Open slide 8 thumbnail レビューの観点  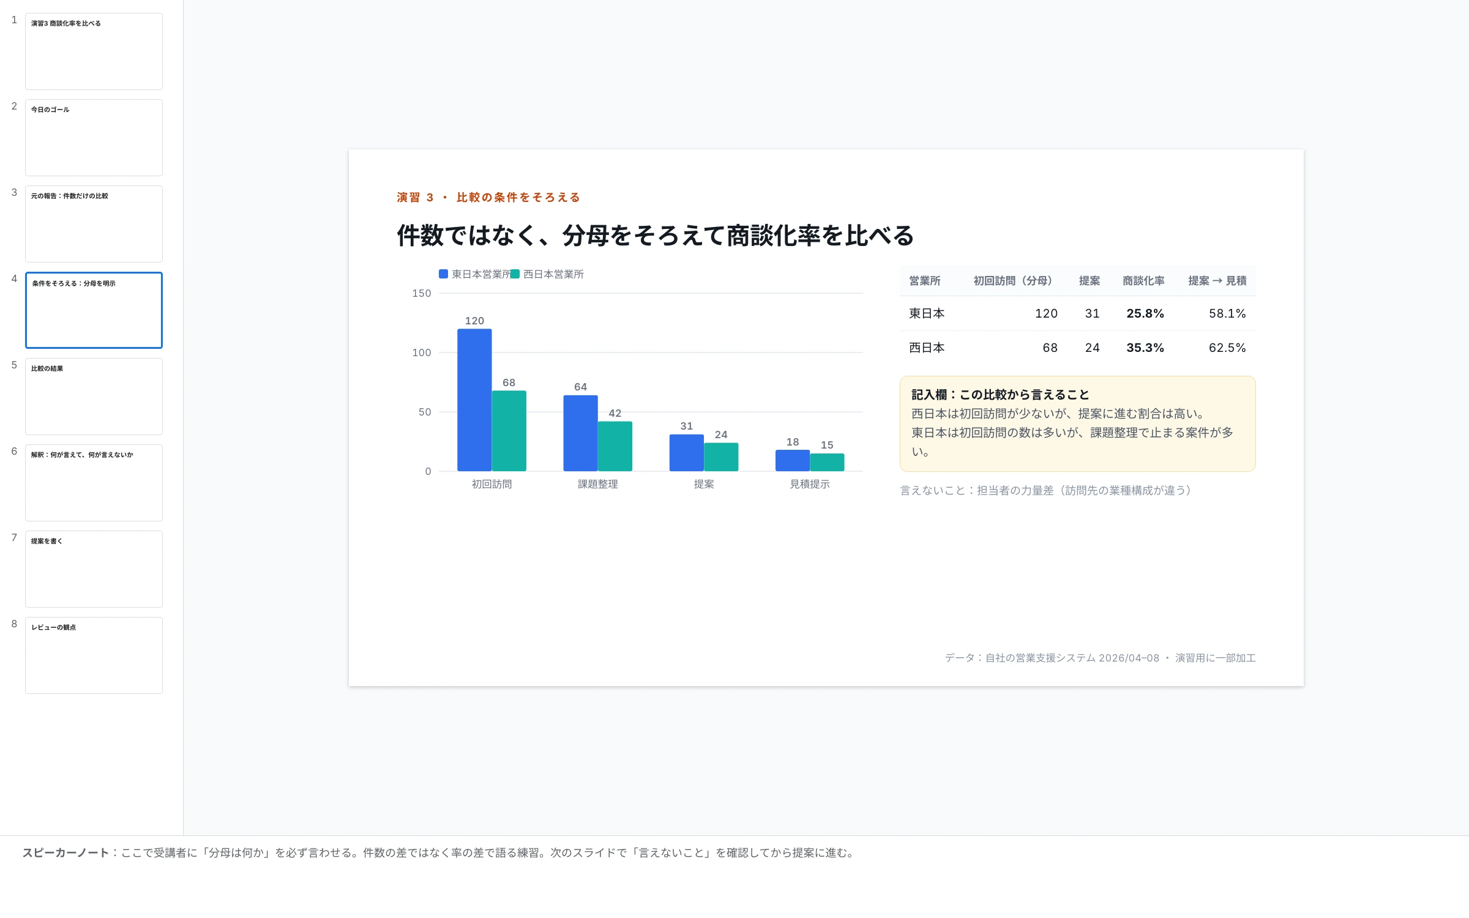click(x=94, y=655)
